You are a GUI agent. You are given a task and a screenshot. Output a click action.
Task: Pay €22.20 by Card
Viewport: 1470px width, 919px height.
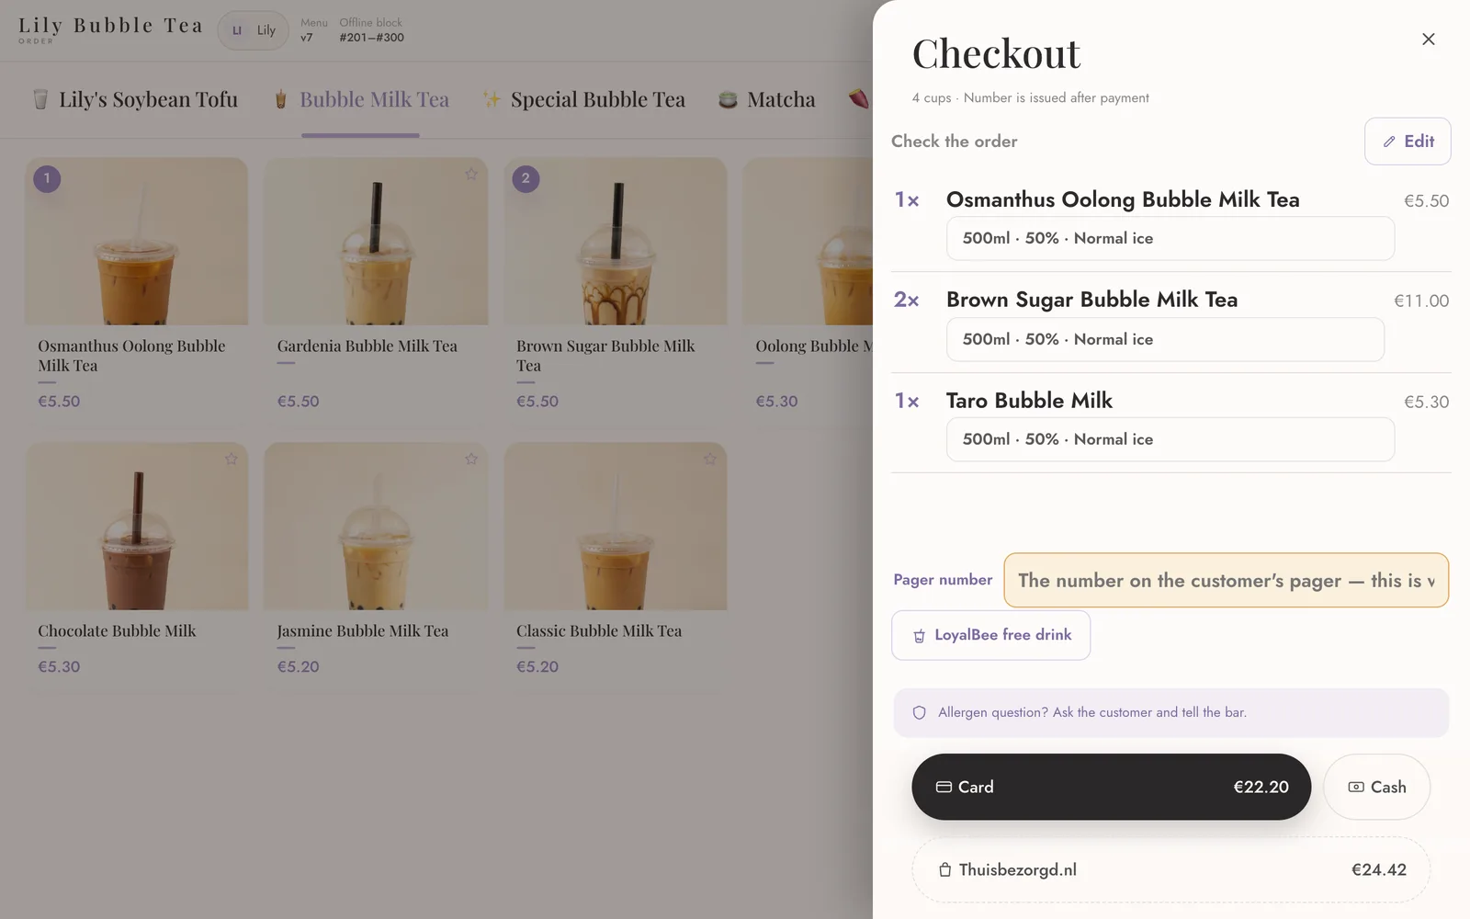coord(1111,787)
